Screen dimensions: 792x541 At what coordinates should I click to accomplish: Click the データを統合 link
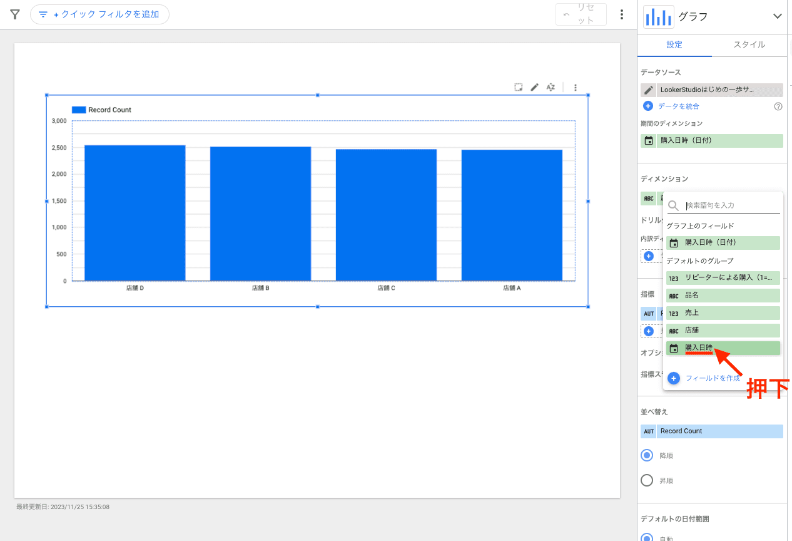click(x=678, y=106)
